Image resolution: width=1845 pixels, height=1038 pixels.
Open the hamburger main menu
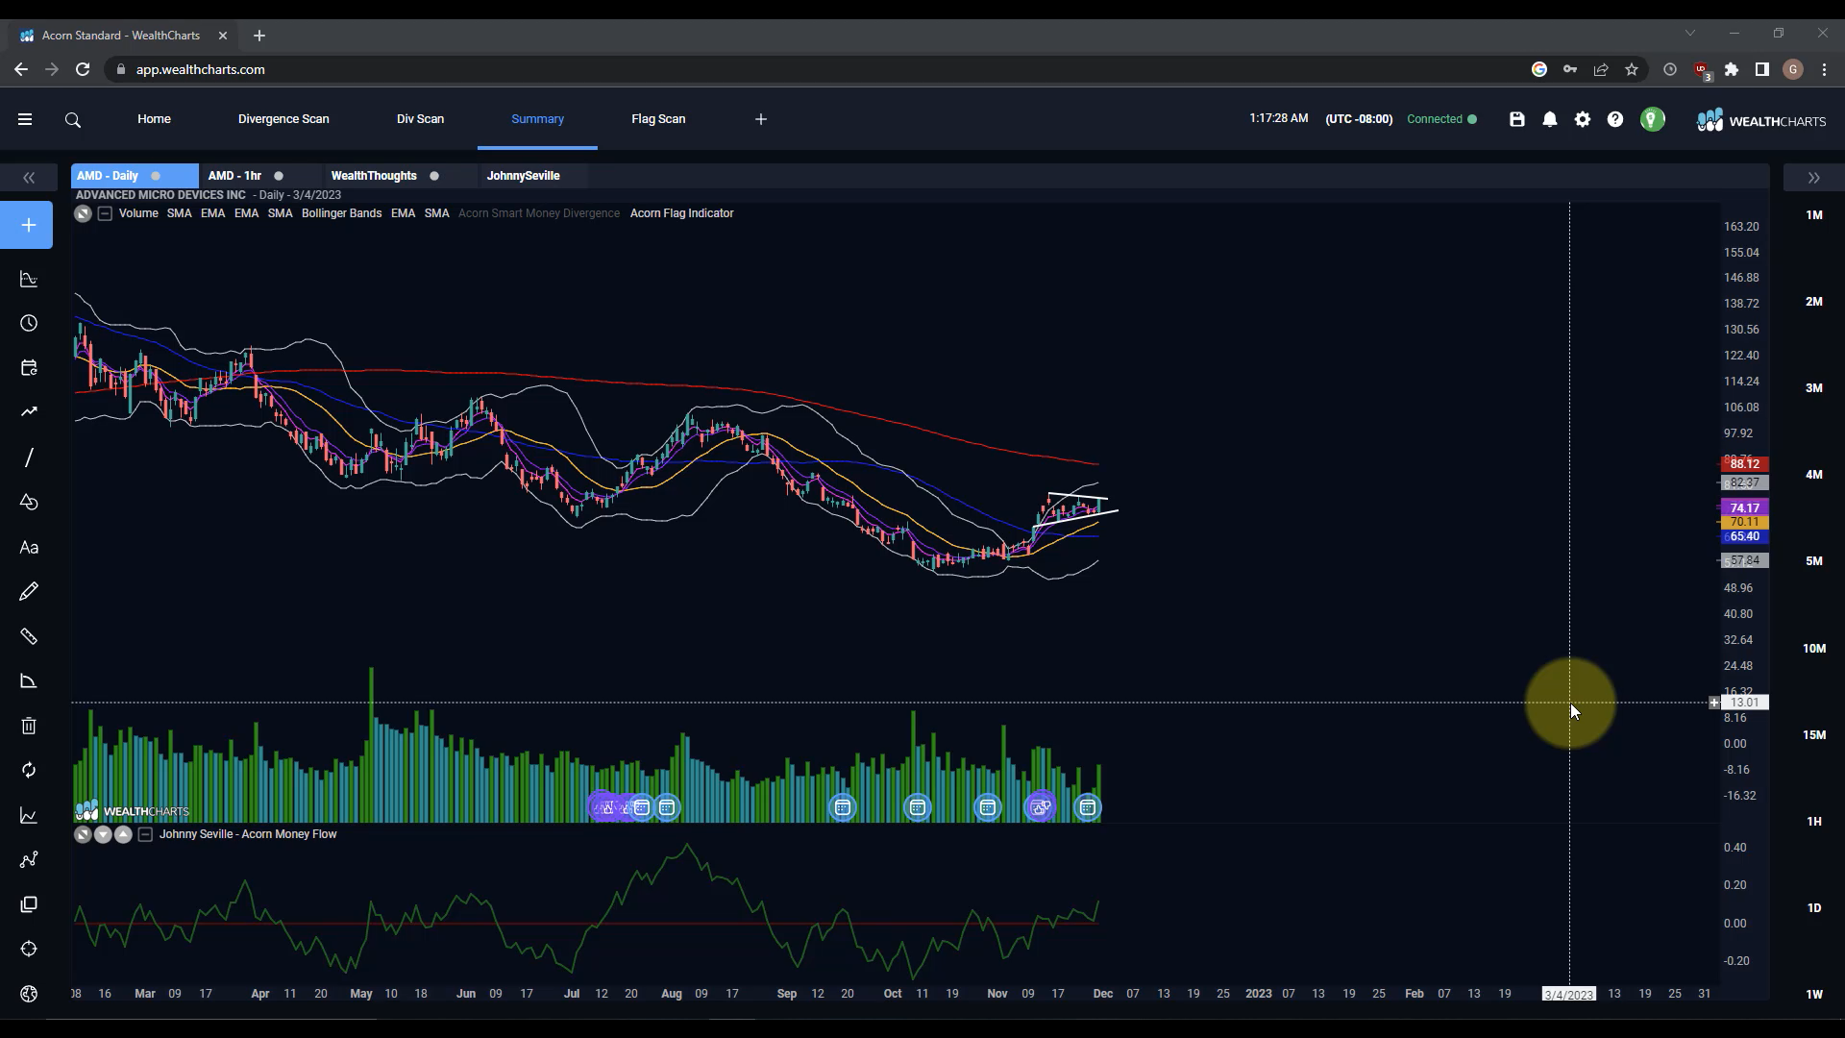(x=25, y=119)
